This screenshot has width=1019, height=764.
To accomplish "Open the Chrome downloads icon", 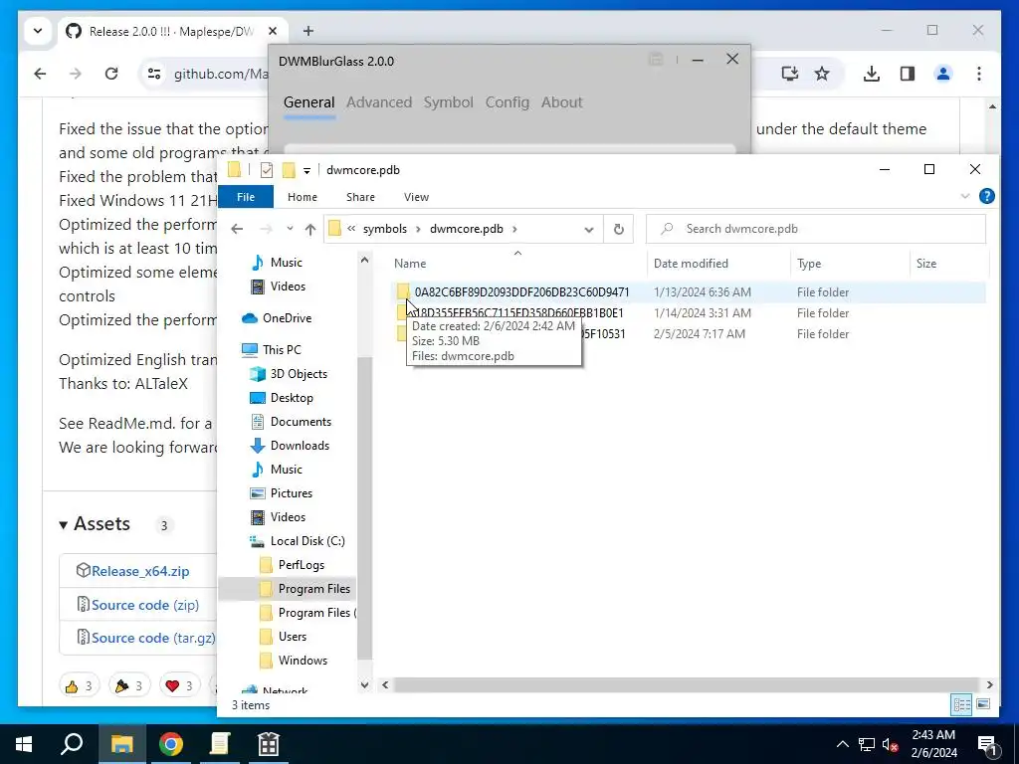I will (872, 74).
